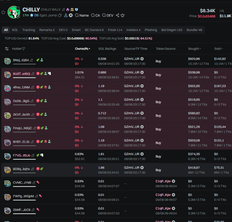Sort the table by Sold column
This screenshot has width=232, height=222.
click(218, 49)
